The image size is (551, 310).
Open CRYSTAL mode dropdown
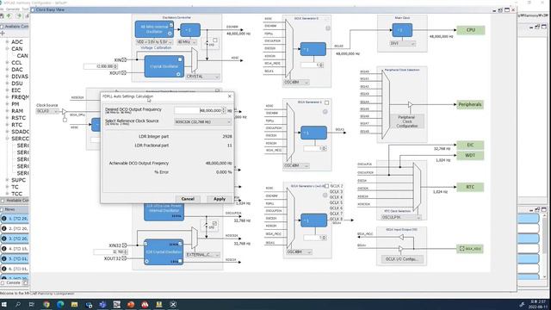202,77
